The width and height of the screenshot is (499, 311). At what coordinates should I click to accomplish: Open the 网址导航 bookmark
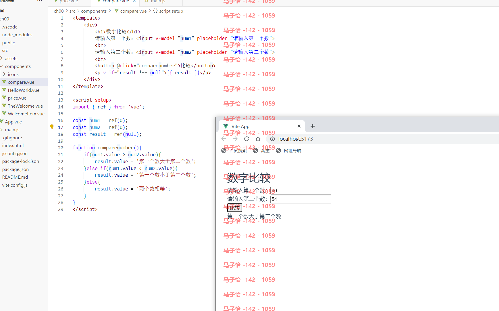point(289,150)
